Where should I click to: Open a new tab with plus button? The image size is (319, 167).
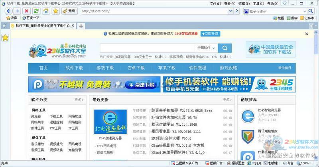[81, 26]
